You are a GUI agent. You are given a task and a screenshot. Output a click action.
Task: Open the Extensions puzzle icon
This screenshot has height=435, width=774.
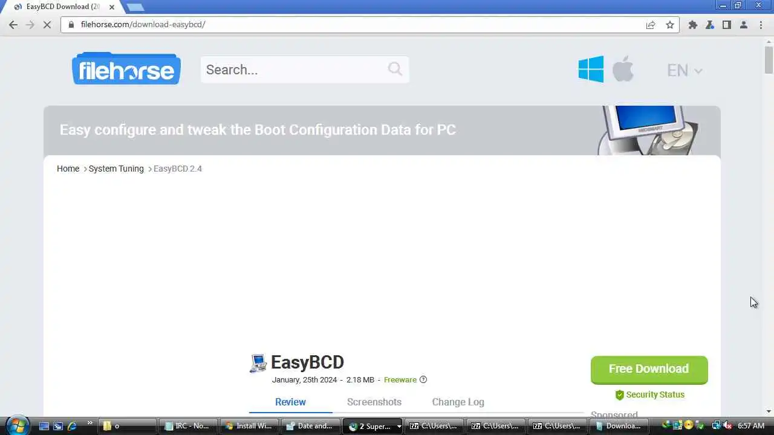pyautogui.click(x=693, y=25)
